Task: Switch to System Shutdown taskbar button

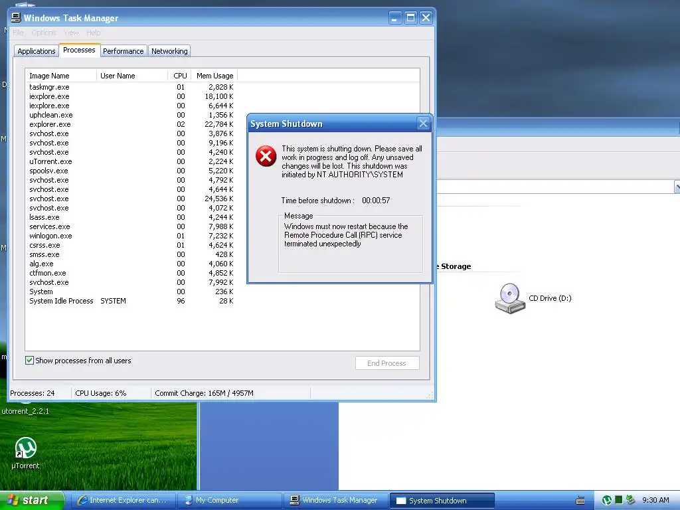Action: coord(442,501)
